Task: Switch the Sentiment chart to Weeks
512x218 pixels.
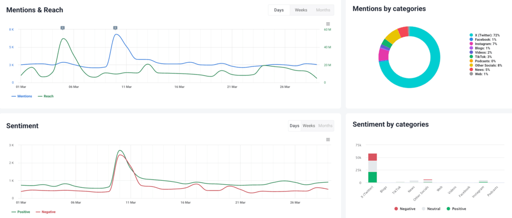Action: click(309, 126)
